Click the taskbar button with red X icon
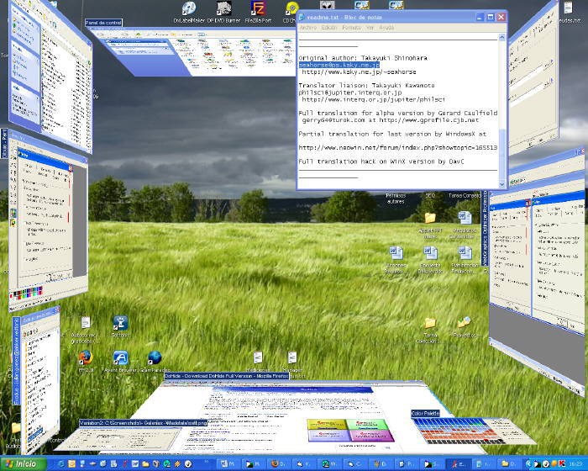 [x=459, y=464]
